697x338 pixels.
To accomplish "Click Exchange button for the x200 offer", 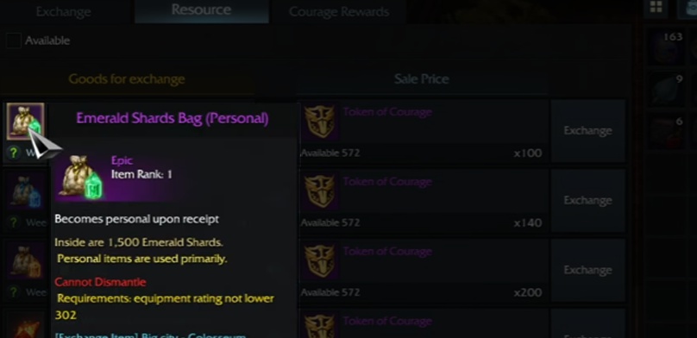I will click(587, 270).
